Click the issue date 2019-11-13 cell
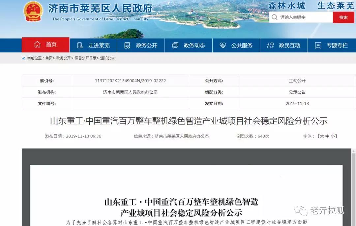This screenshot has width=356, height=226. (297, 104)
